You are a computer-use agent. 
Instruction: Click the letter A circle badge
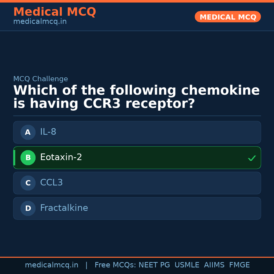(x=28, y=132)
